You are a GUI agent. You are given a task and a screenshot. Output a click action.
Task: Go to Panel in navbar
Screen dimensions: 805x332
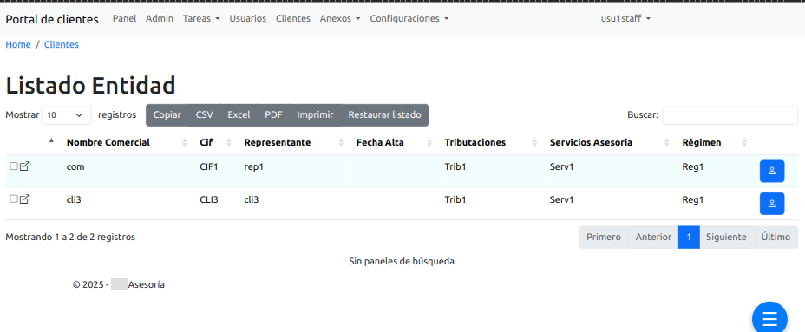coord(125,18)
